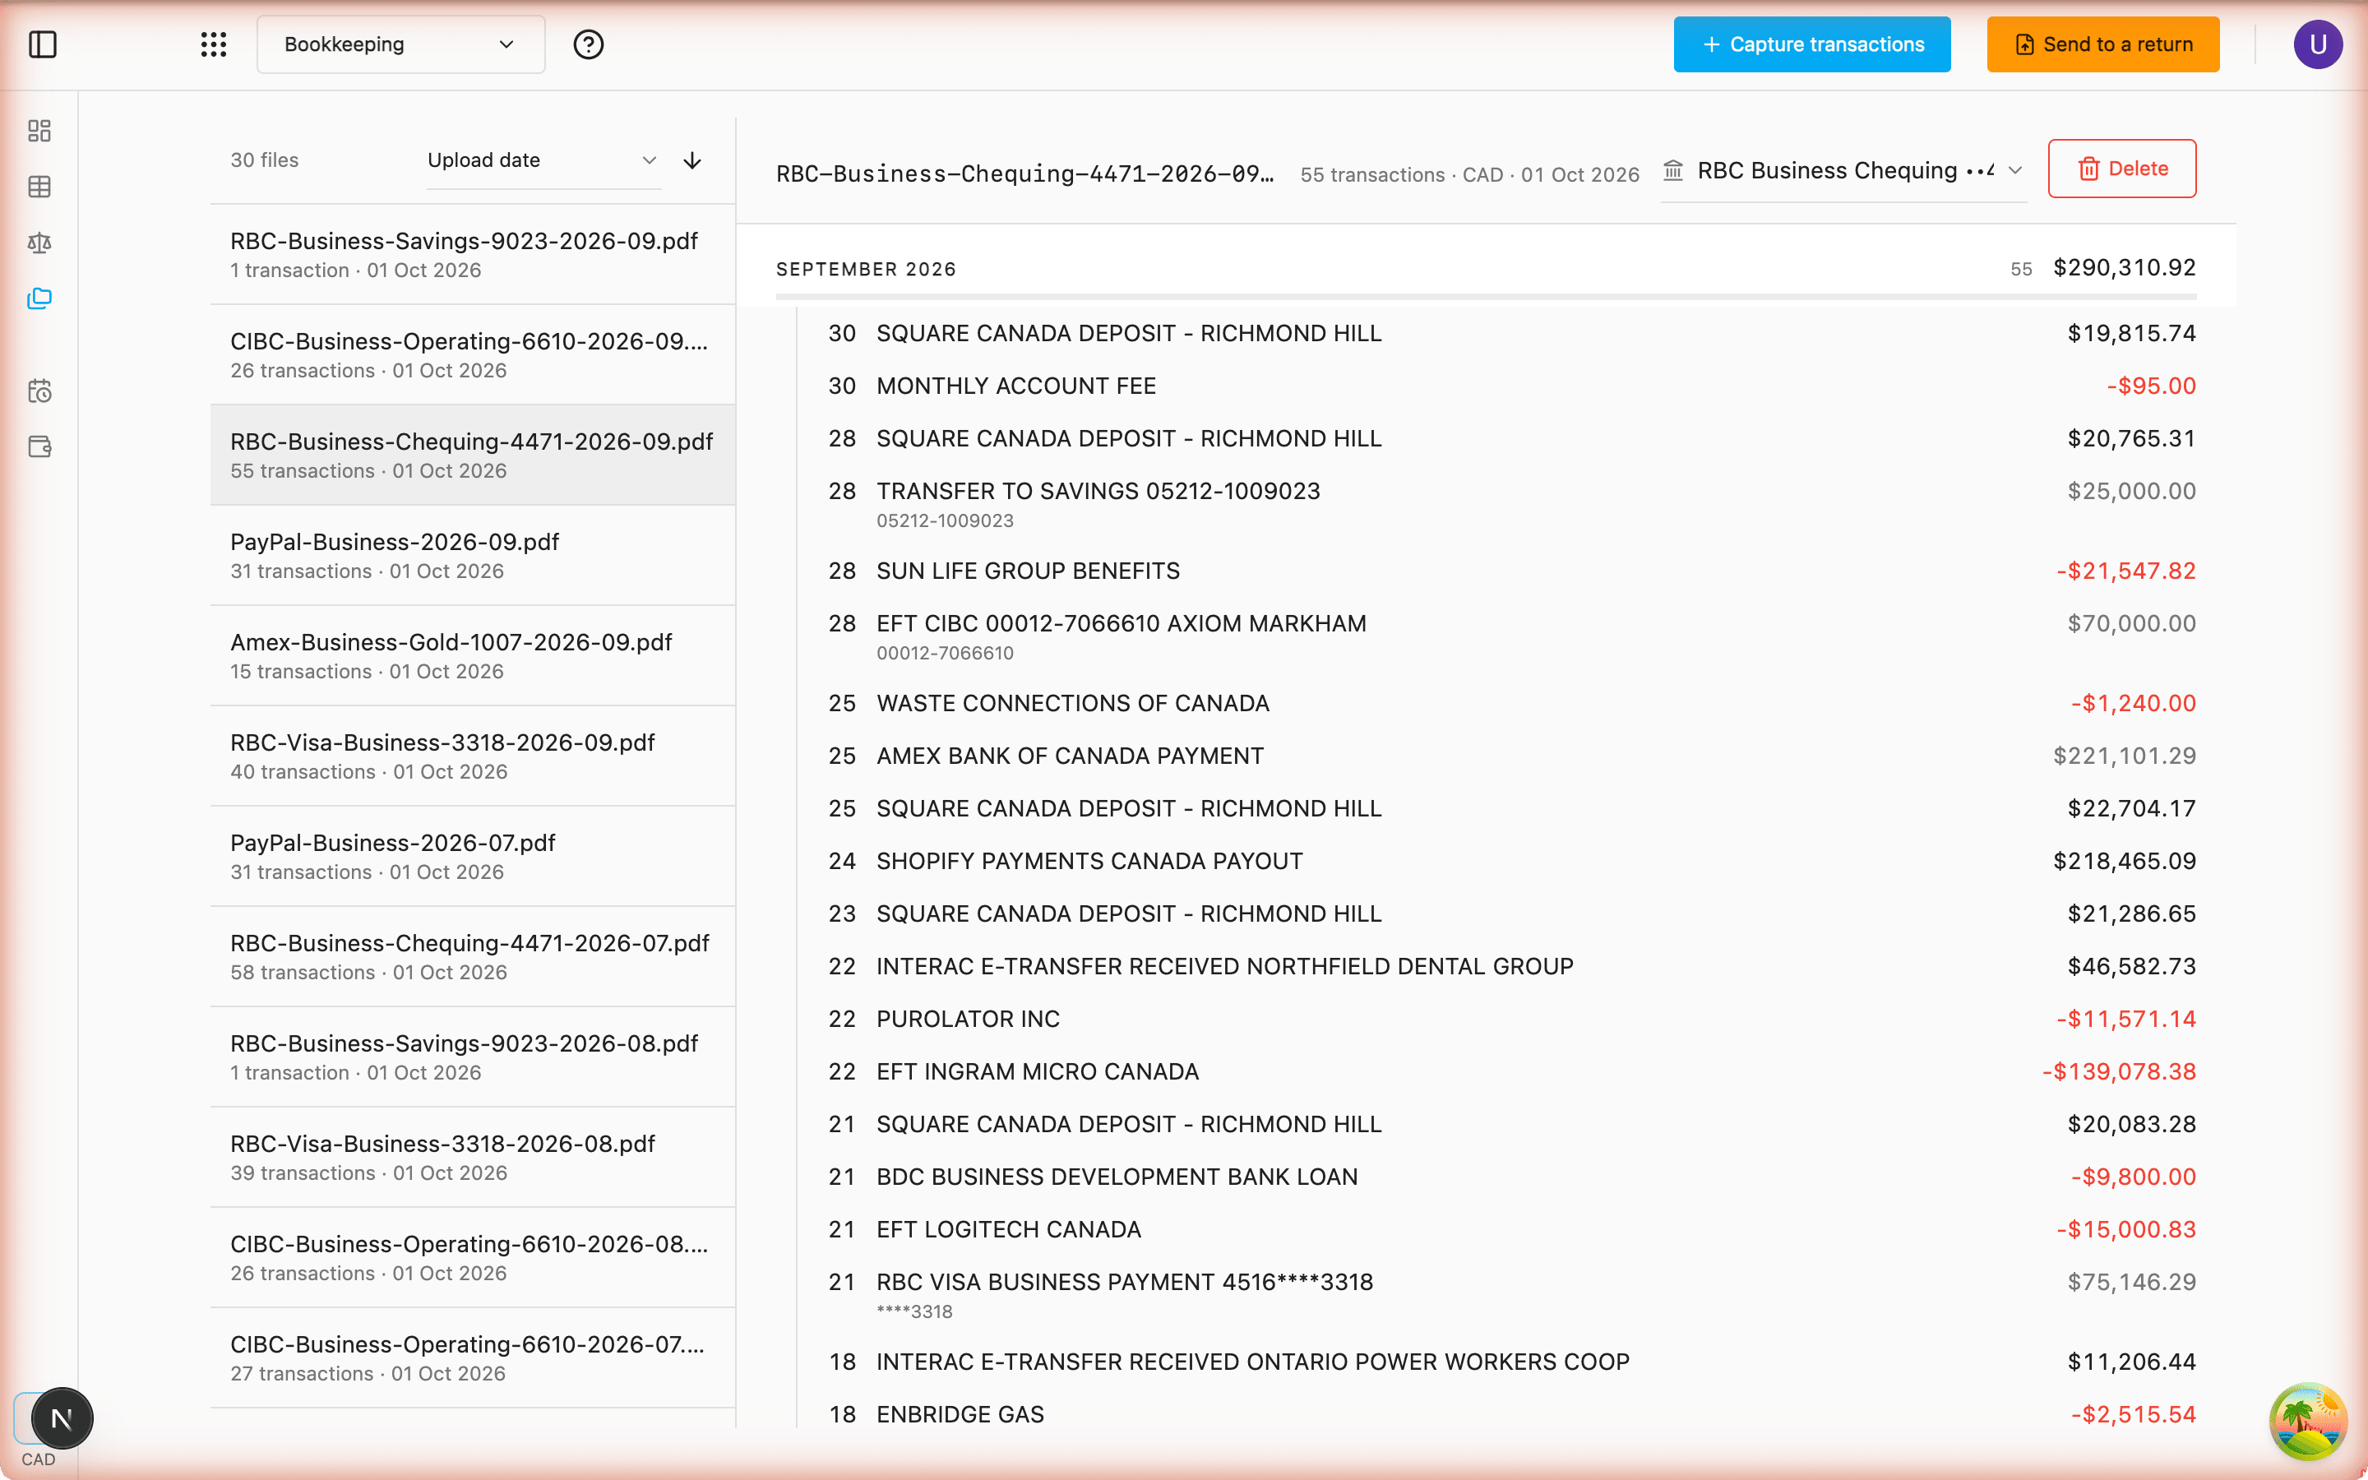The width and height of the screenshot is (2368, 1480).
Task: Click EFT LOGITECH CANADA transaction
Action: [1512, 1229]
